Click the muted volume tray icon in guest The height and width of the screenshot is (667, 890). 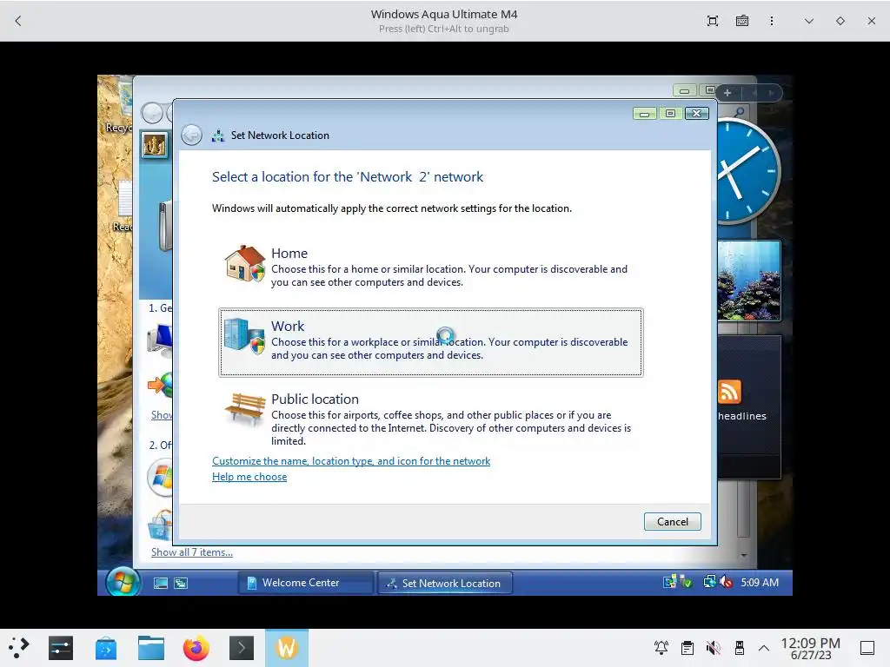(727, 583)
